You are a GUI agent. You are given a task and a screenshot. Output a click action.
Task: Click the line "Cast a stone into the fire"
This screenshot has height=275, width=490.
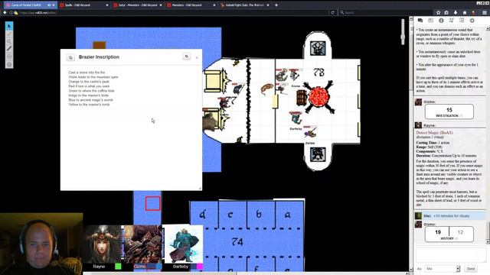coord(87,73)
